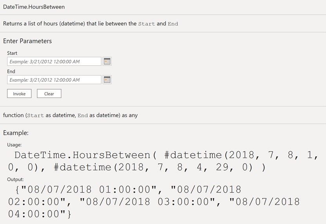This screenshot has height=224, width=326.
Task: Clear the entered parameters
Action: click(49, 94)
